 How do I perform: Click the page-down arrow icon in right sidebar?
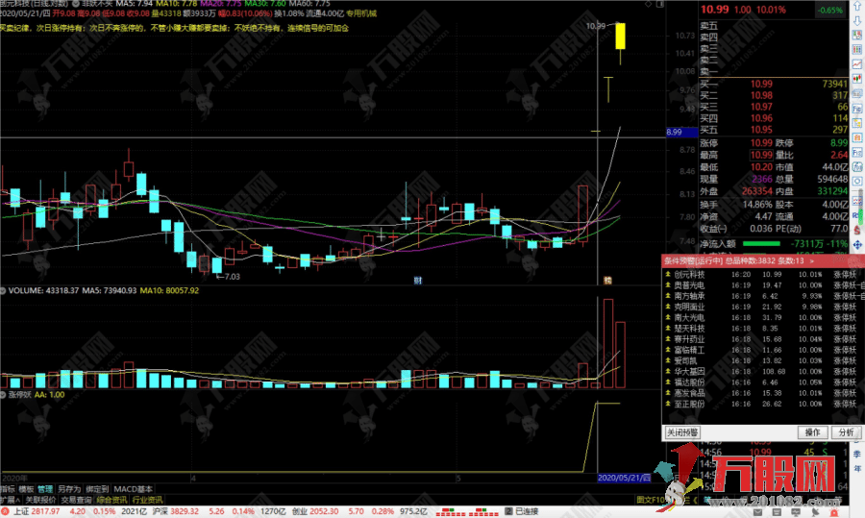coord(857,21)
